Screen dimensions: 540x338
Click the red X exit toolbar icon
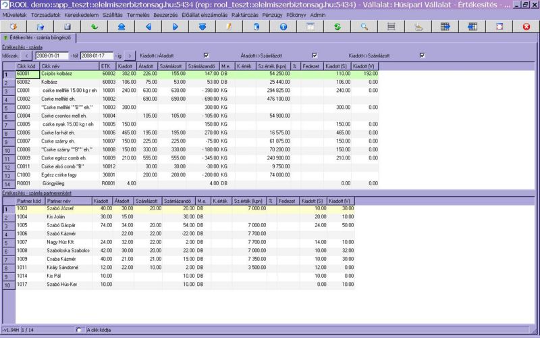(x=526, y=27)
